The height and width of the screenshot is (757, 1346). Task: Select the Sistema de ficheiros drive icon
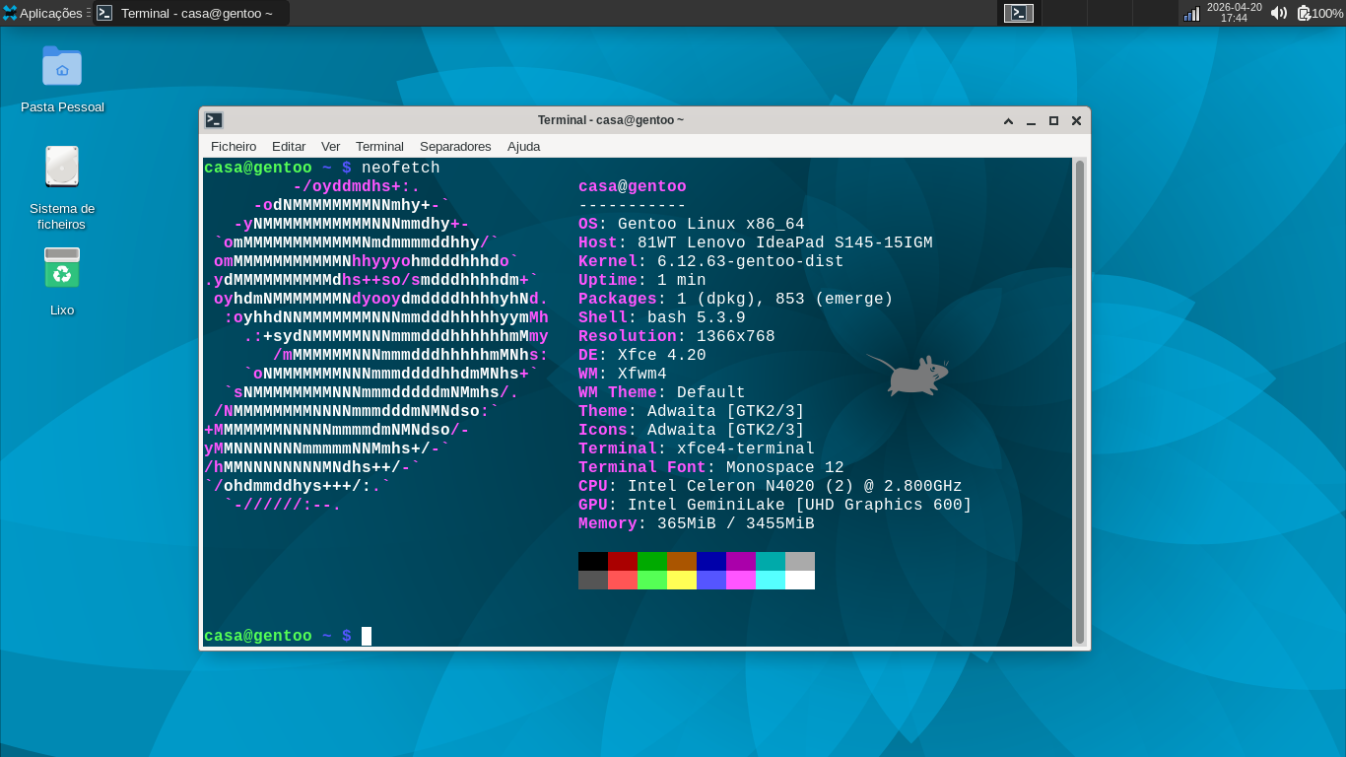pyautogui.click(x=62, y=167)
